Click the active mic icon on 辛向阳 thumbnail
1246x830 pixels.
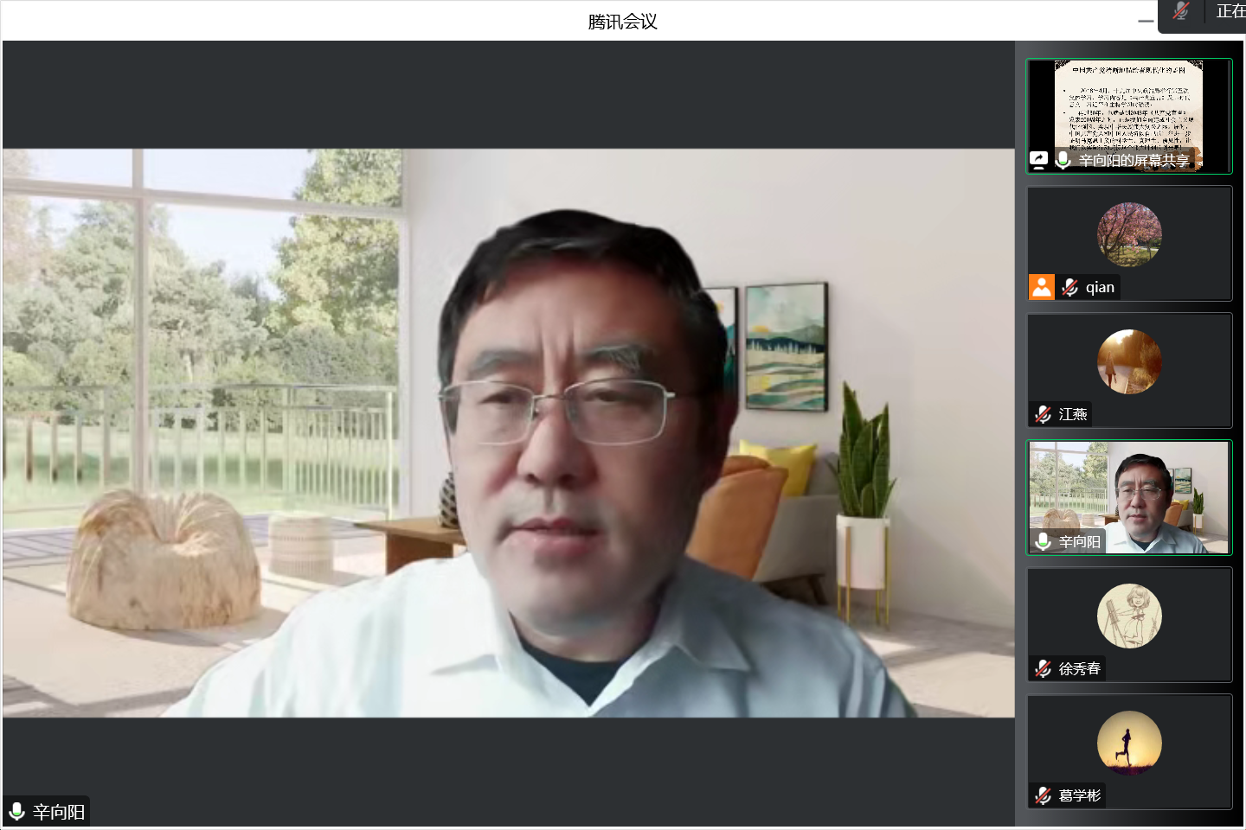pos(1044,541)
